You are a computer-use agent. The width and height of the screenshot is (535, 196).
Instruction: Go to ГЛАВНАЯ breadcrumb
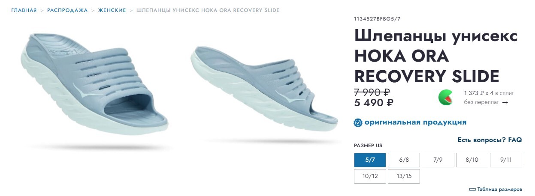[x=24, y=10]
